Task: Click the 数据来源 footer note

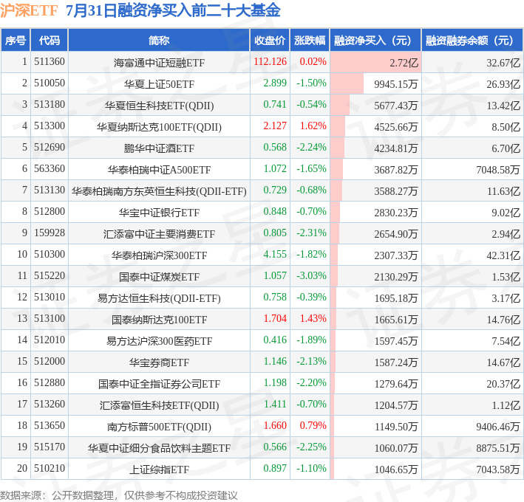Action: [x=119, y=495]
